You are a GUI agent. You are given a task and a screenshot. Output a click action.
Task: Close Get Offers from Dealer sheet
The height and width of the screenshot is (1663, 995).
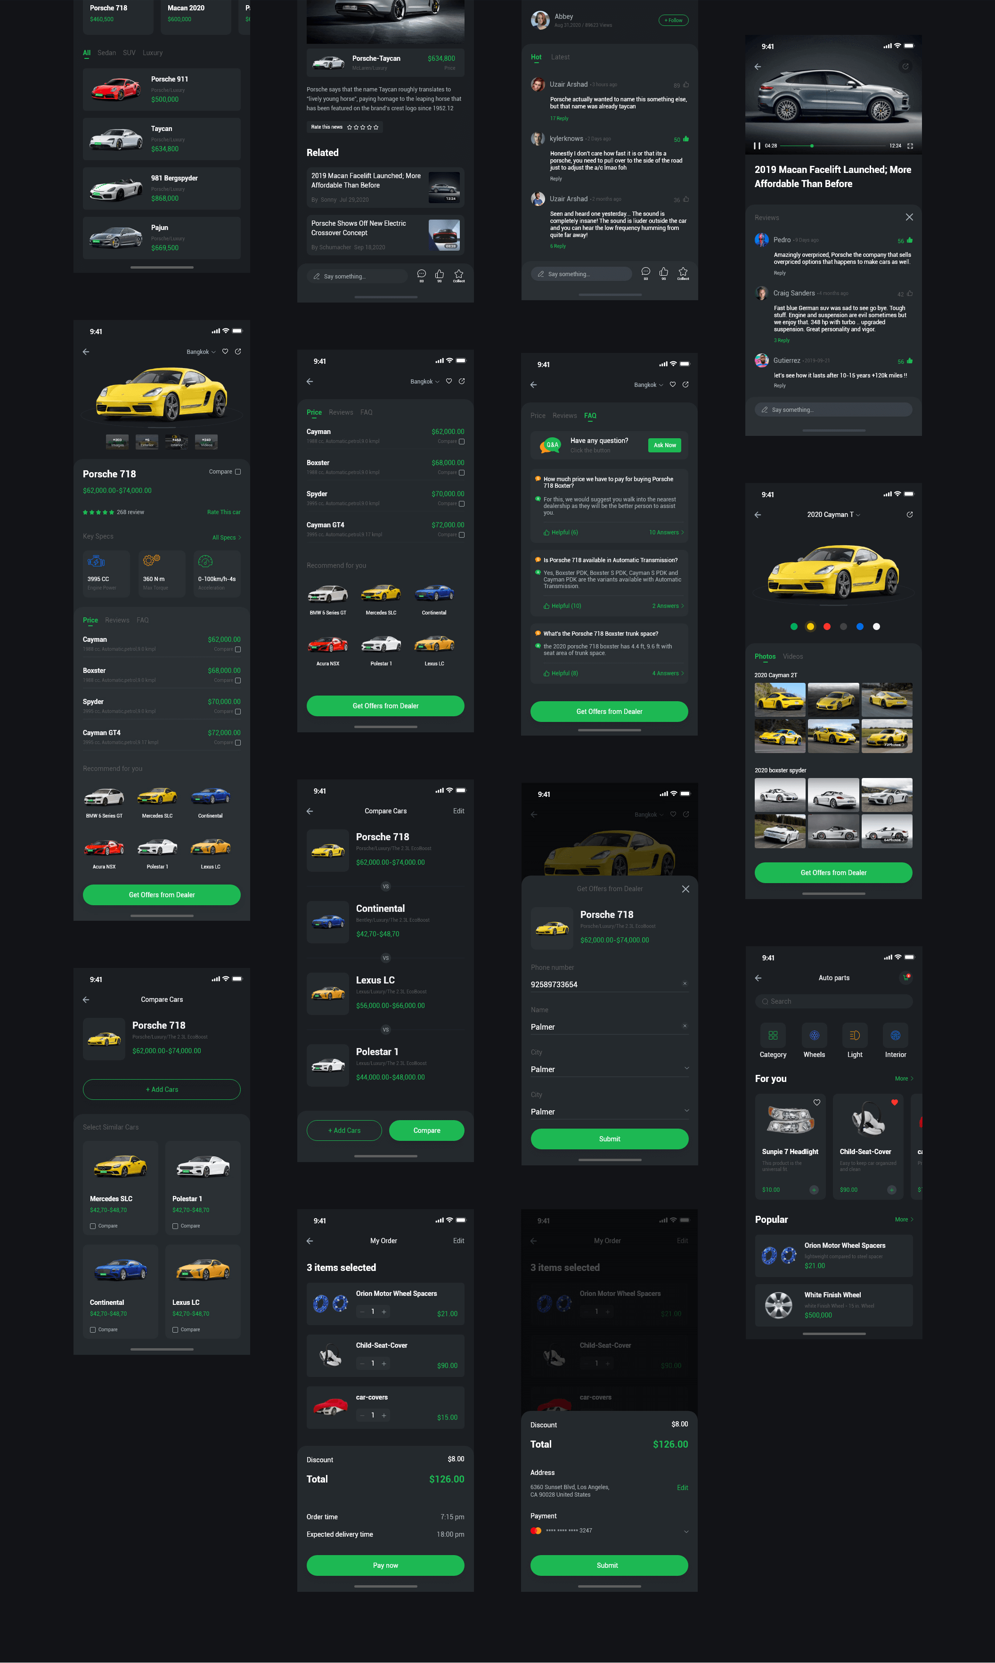click(x=685, y=888)
